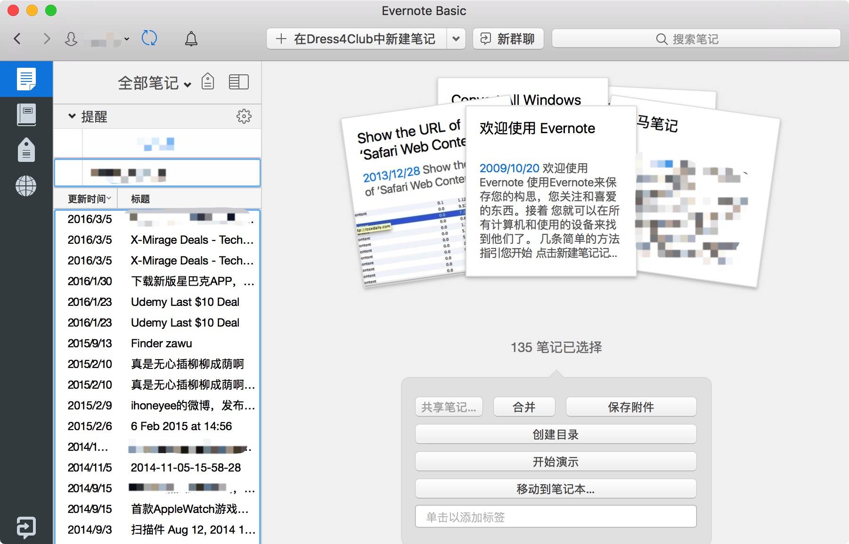Click 移动到笔记本 button

click(x=555, y=489)
